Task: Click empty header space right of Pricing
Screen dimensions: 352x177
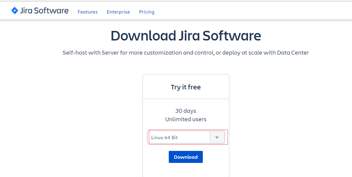Action: click(x=247, y=11)
